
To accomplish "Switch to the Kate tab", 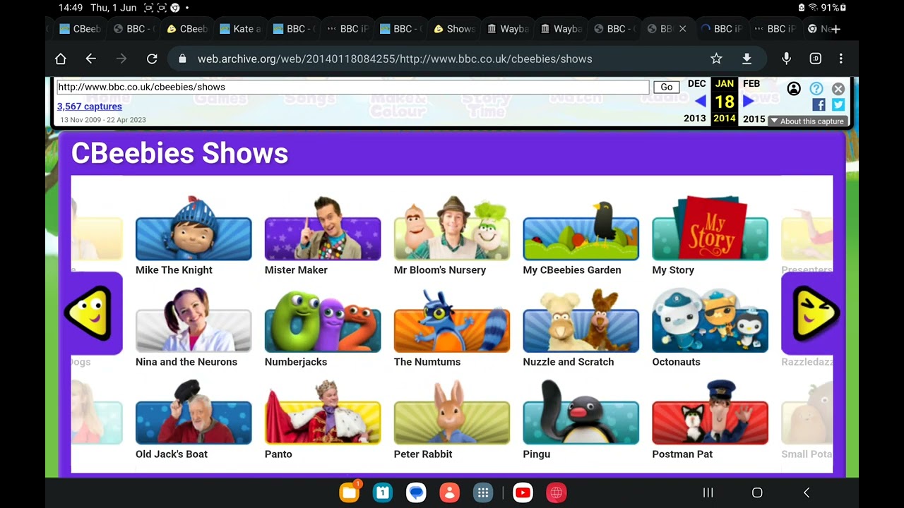I will [x=240, y=29].
